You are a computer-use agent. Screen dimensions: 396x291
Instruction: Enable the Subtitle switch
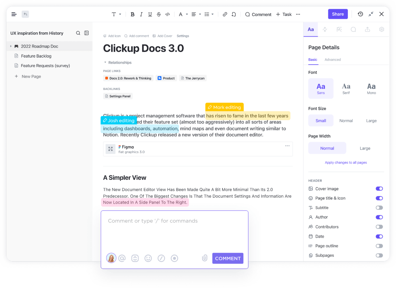coord(379,208)
